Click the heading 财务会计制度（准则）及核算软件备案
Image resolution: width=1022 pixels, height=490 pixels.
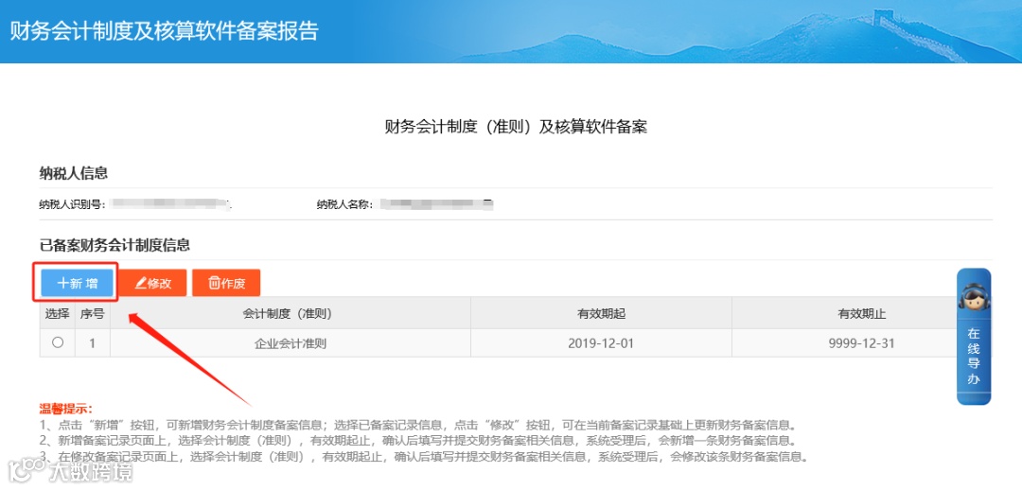pyautogui.click(x=516, y=127)
